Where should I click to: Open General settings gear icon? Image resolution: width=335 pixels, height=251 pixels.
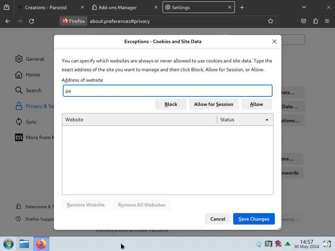pos(19,59)
